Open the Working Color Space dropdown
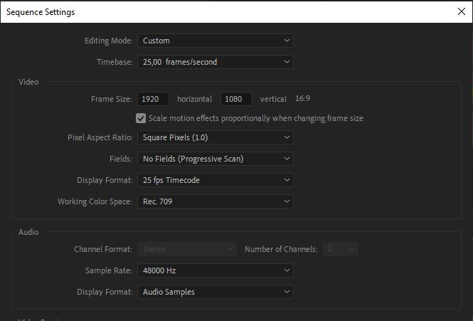473x321 pixels. pos(216,201)
